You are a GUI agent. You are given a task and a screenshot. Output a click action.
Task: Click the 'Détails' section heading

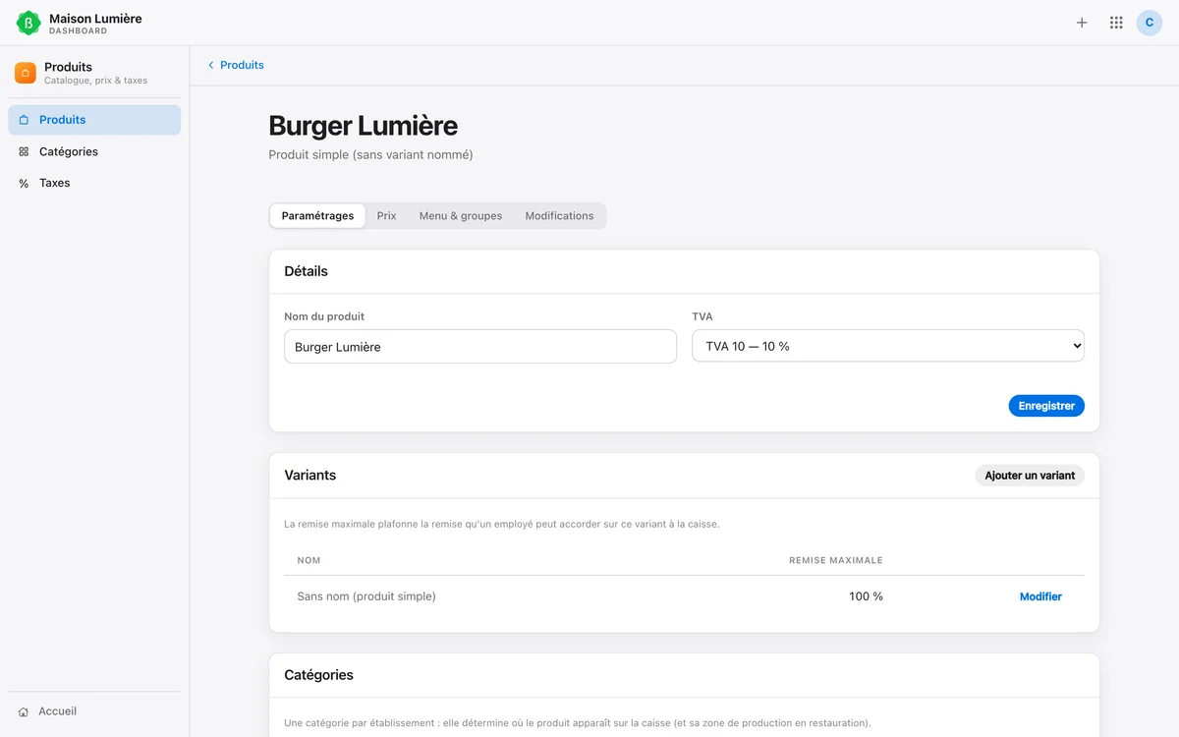(x=307, y=271)
